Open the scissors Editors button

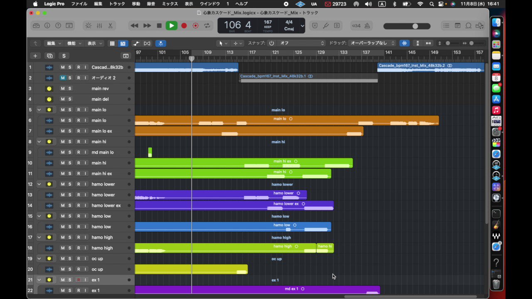110,26
